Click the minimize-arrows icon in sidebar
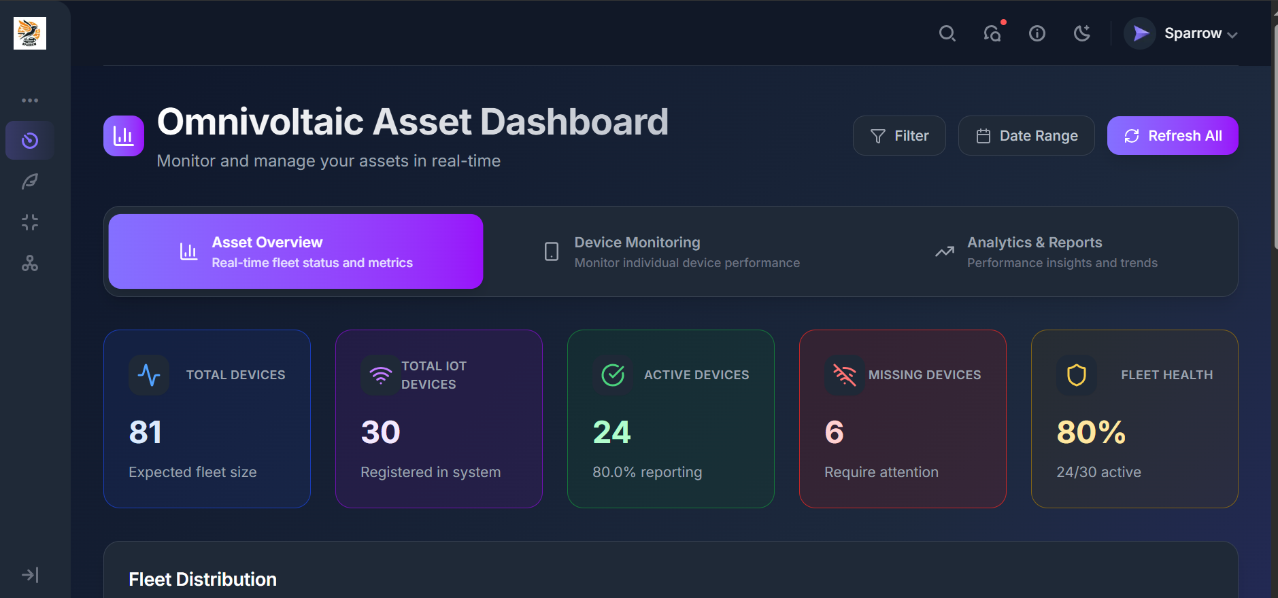This screenshot has height=598, width=1278. coord(30,222)
